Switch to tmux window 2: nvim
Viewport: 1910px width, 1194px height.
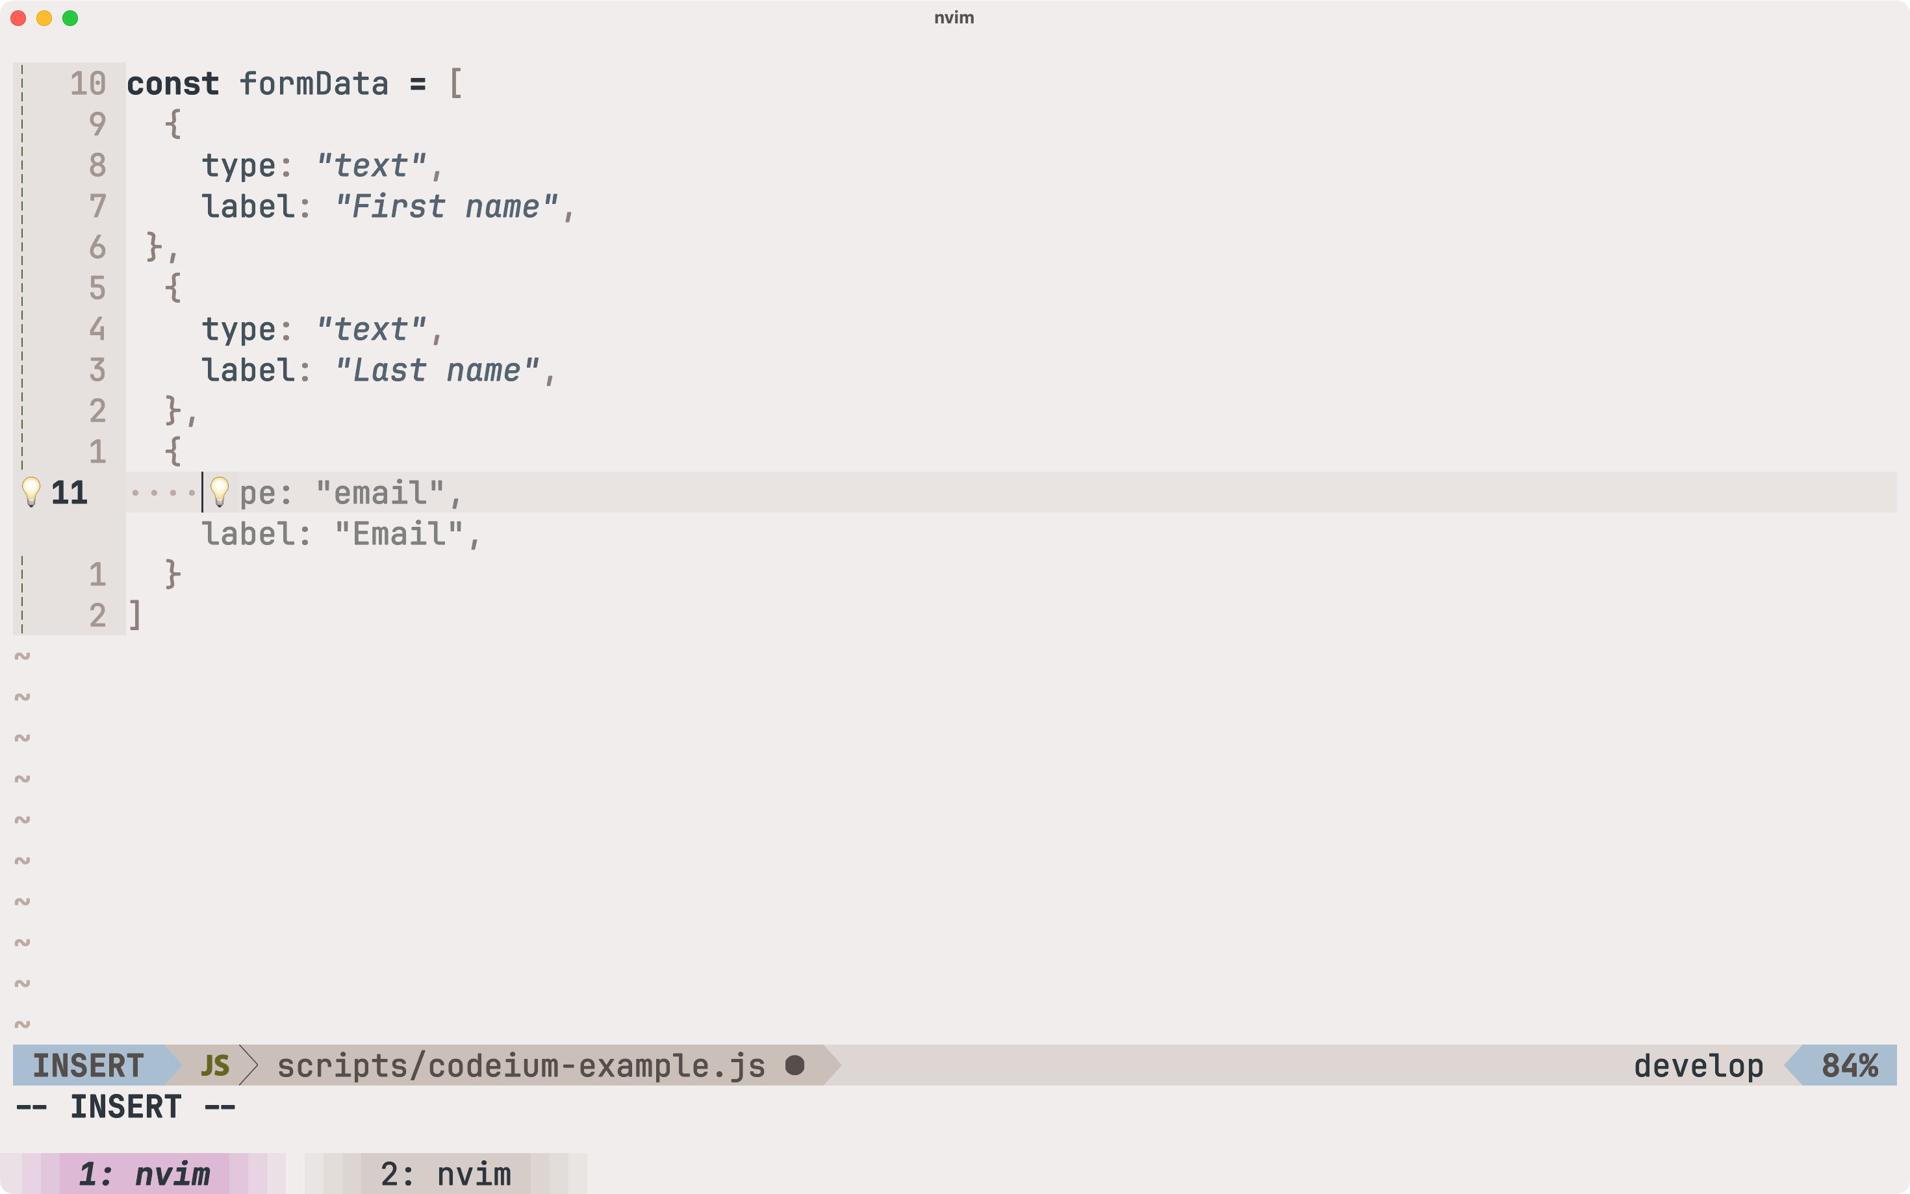click(x=446, y=1175)
